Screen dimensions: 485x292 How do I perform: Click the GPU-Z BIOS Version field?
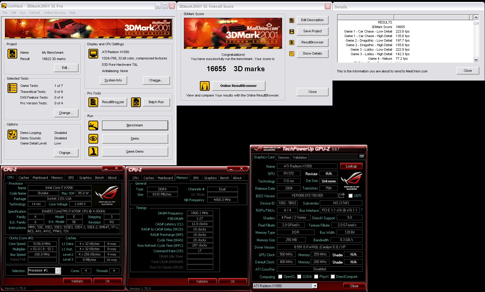[307, 195]
